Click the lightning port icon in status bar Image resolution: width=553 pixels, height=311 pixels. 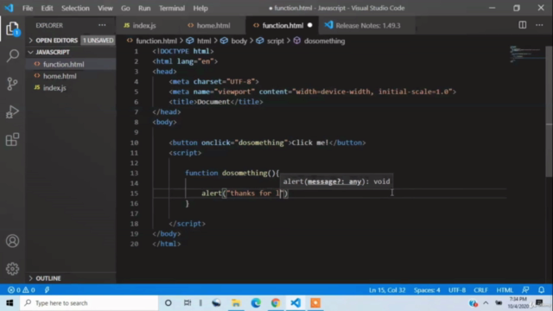coord(47,290)
